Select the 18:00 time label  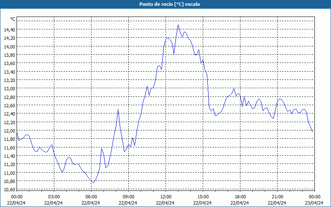click(240, 197)
